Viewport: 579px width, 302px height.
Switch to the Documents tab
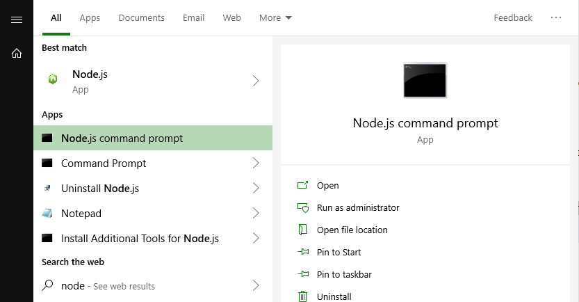(x=141, y=18)
